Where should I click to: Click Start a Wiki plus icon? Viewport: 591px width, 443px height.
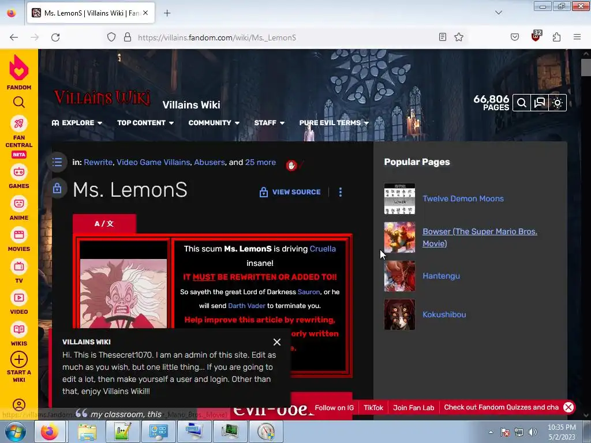[x=19, y=359]
